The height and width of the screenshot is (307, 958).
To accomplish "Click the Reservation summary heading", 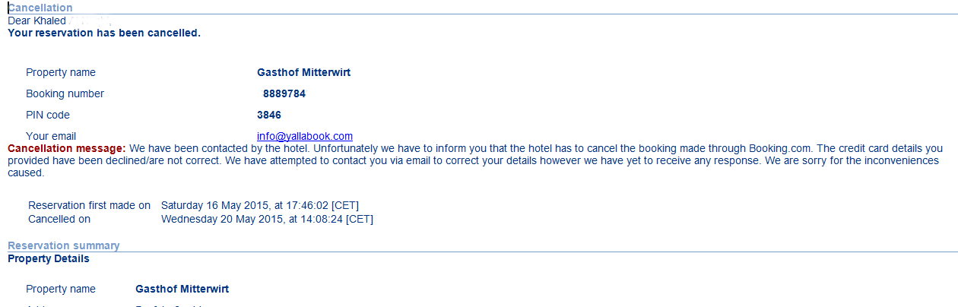I will (x=63, y=245).
